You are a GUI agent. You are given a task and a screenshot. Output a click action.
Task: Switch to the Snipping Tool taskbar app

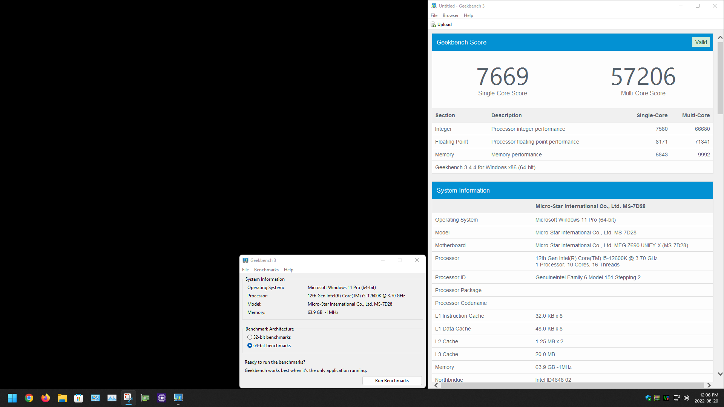129,398
